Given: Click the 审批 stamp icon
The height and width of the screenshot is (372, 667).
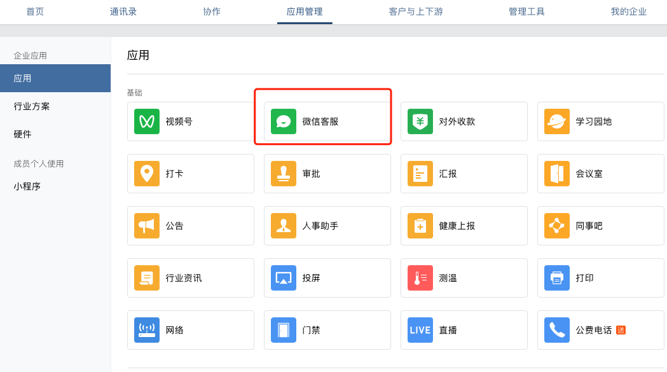Looking at the screenshot, I should (284, 173).
